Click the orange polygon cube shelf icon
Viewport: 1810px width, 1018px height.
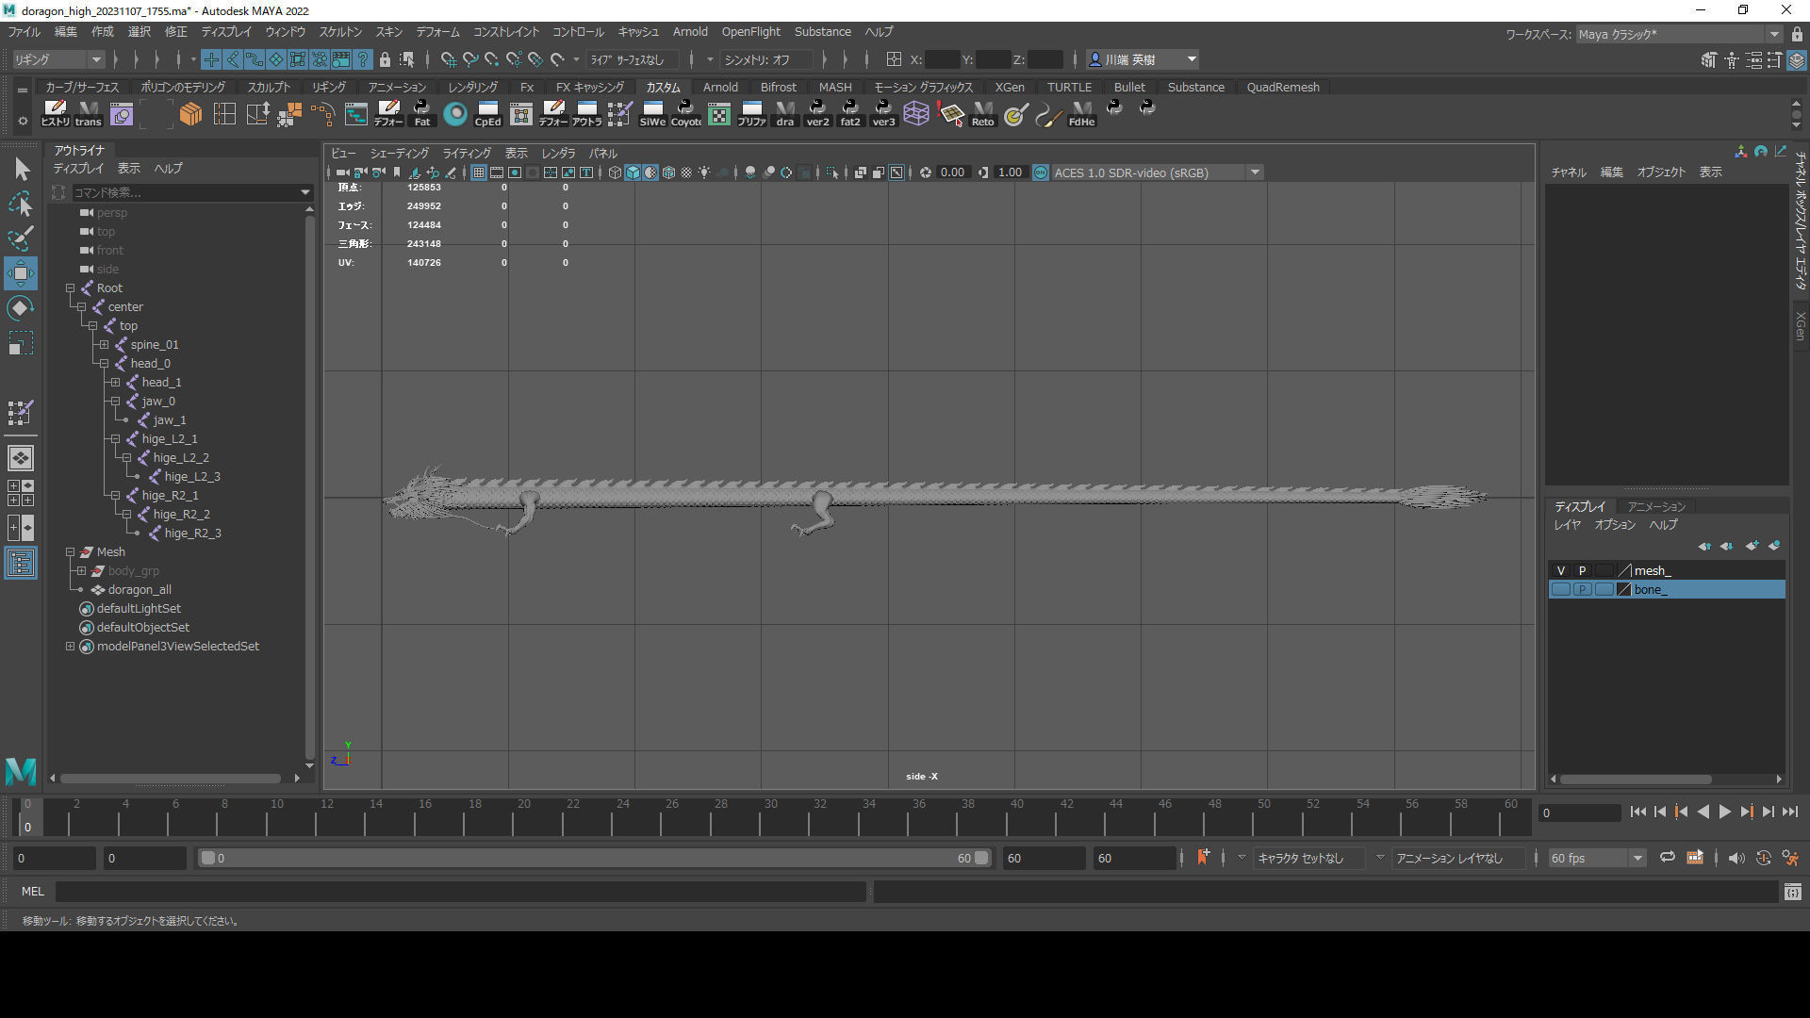tap(190, 114)
